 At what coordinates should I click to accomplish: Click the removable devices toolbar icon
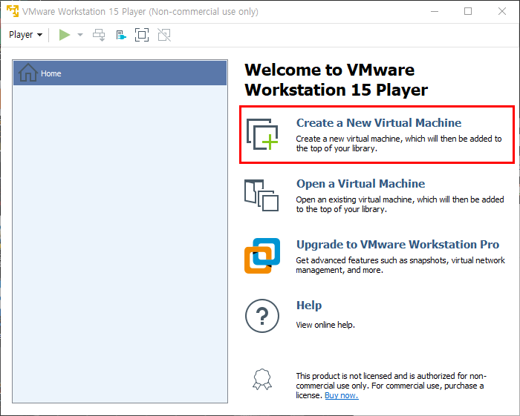point(121,35)
